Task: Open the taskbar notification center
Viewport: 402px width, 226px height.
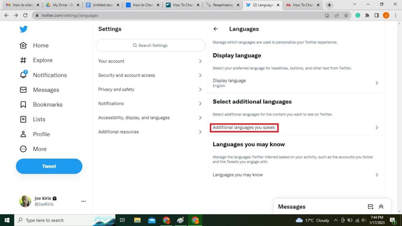Action: 392,220
